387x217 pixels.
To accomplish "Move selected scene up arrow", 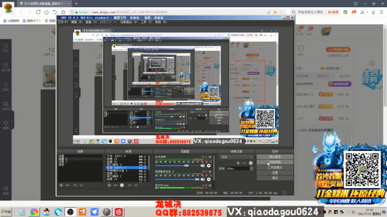I will click(x=75, y=185).
